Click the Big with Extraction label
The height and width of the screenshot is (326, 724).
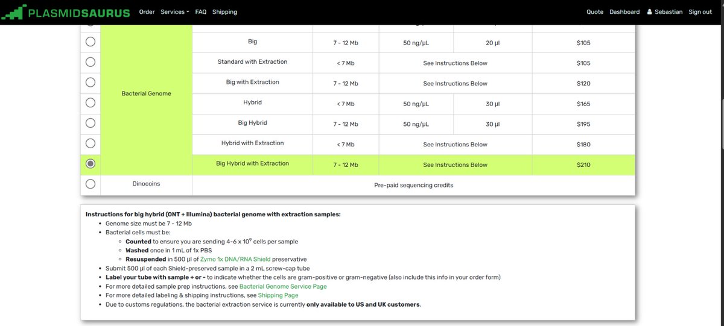click(252, 82)
